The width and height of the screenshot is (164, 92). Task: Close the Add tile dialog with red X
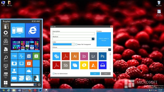[112, 27]
